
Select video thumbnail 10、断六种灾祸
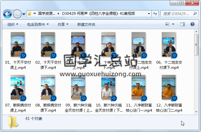(108, 87)
